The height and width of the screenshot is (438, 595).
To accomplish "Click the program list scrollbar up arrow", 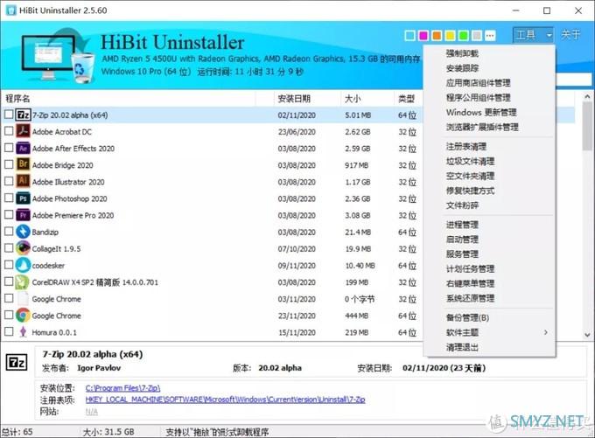I will [x=587, y=96].
